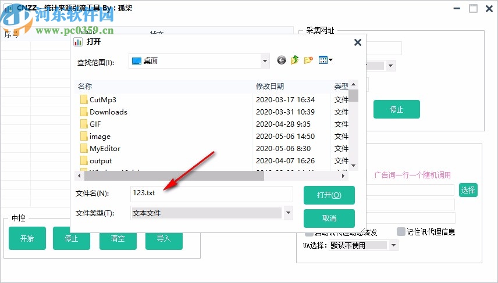The width and height of the screenshot is (498, 283).
Task: Click the file list's down scroll arrow
Action: click(x=353, y=166)
